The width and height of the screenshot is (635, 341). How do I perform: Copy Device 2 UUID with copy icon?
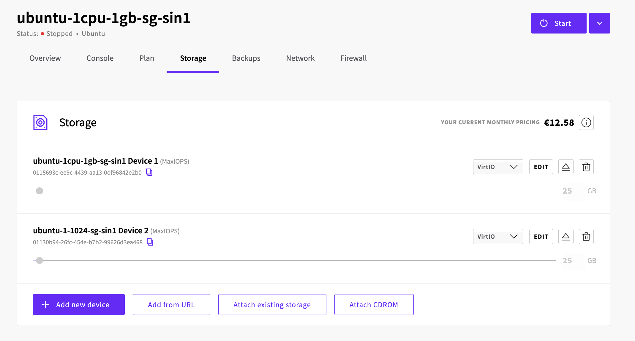point(150,242)
